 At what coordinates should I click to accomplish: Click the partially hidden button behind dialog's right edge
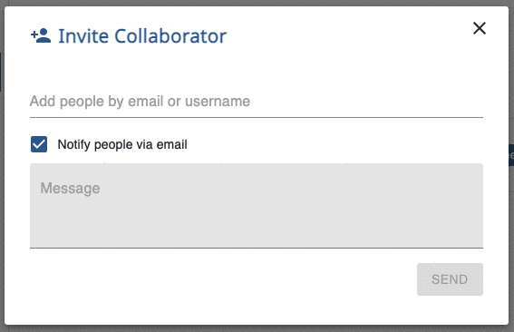[x=511, y=155]
